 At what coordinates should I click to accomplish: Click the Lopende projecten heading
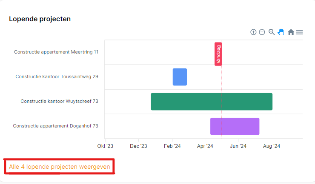pyautogui.click(x=40, y=19)
